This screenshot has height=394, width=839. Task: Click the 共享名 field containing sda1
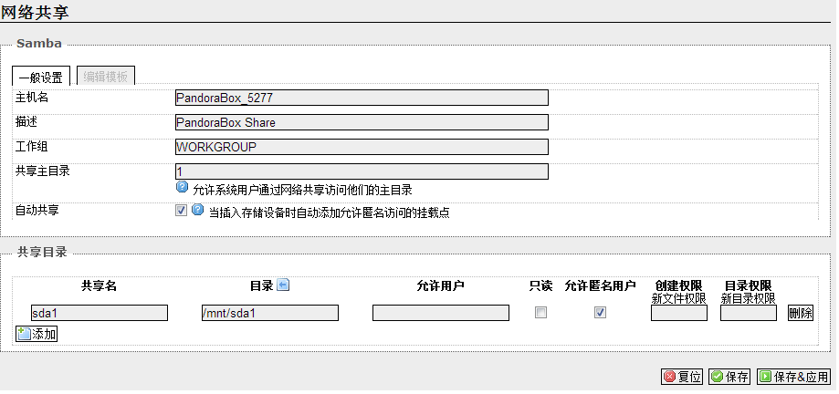click(x=100, y=313)
